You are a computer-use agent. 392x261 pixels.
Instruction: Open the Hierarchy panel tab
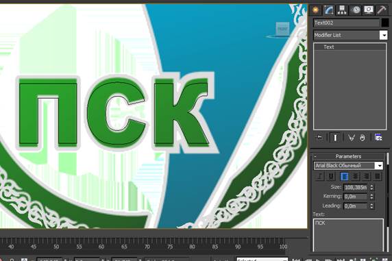(x=342, y=10)
